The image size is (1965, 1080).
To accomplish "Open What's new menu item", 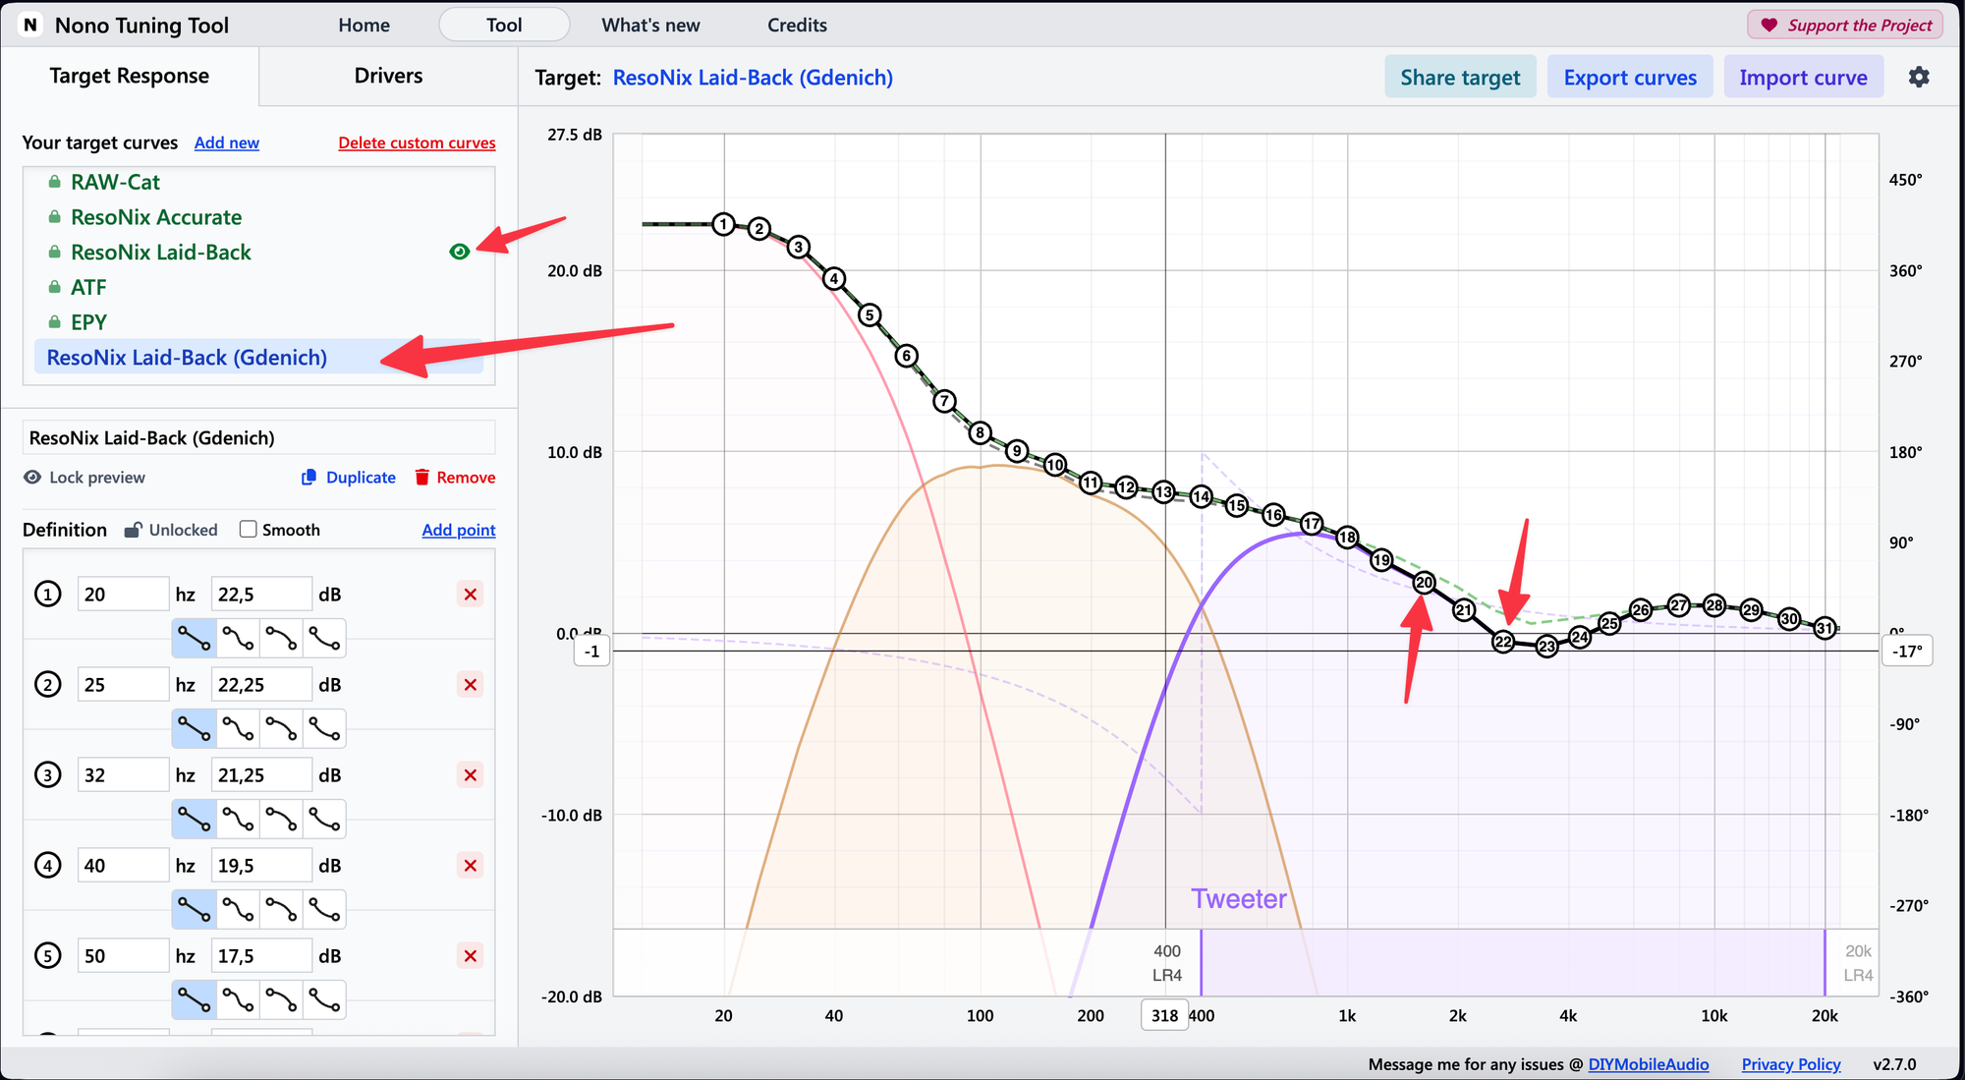I will [x=650, y=26].
